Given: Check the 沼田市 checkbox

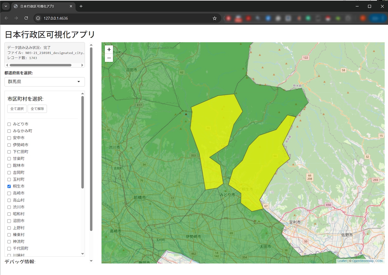Looking at the screenshot, I should tap(9, 221).
